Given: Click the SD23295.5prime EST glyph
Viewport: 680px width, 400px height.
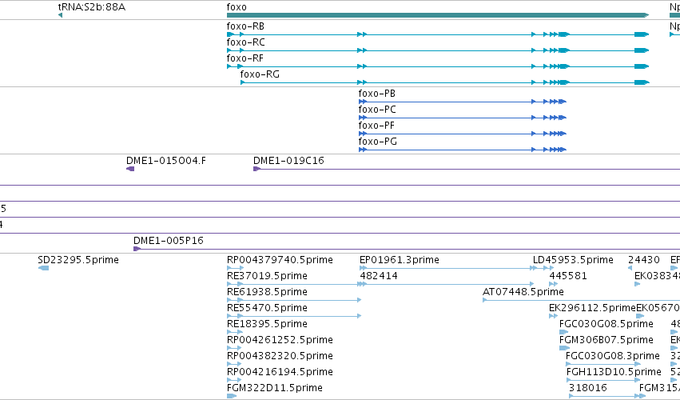Looking at the screenshot, I should (43, 268).
